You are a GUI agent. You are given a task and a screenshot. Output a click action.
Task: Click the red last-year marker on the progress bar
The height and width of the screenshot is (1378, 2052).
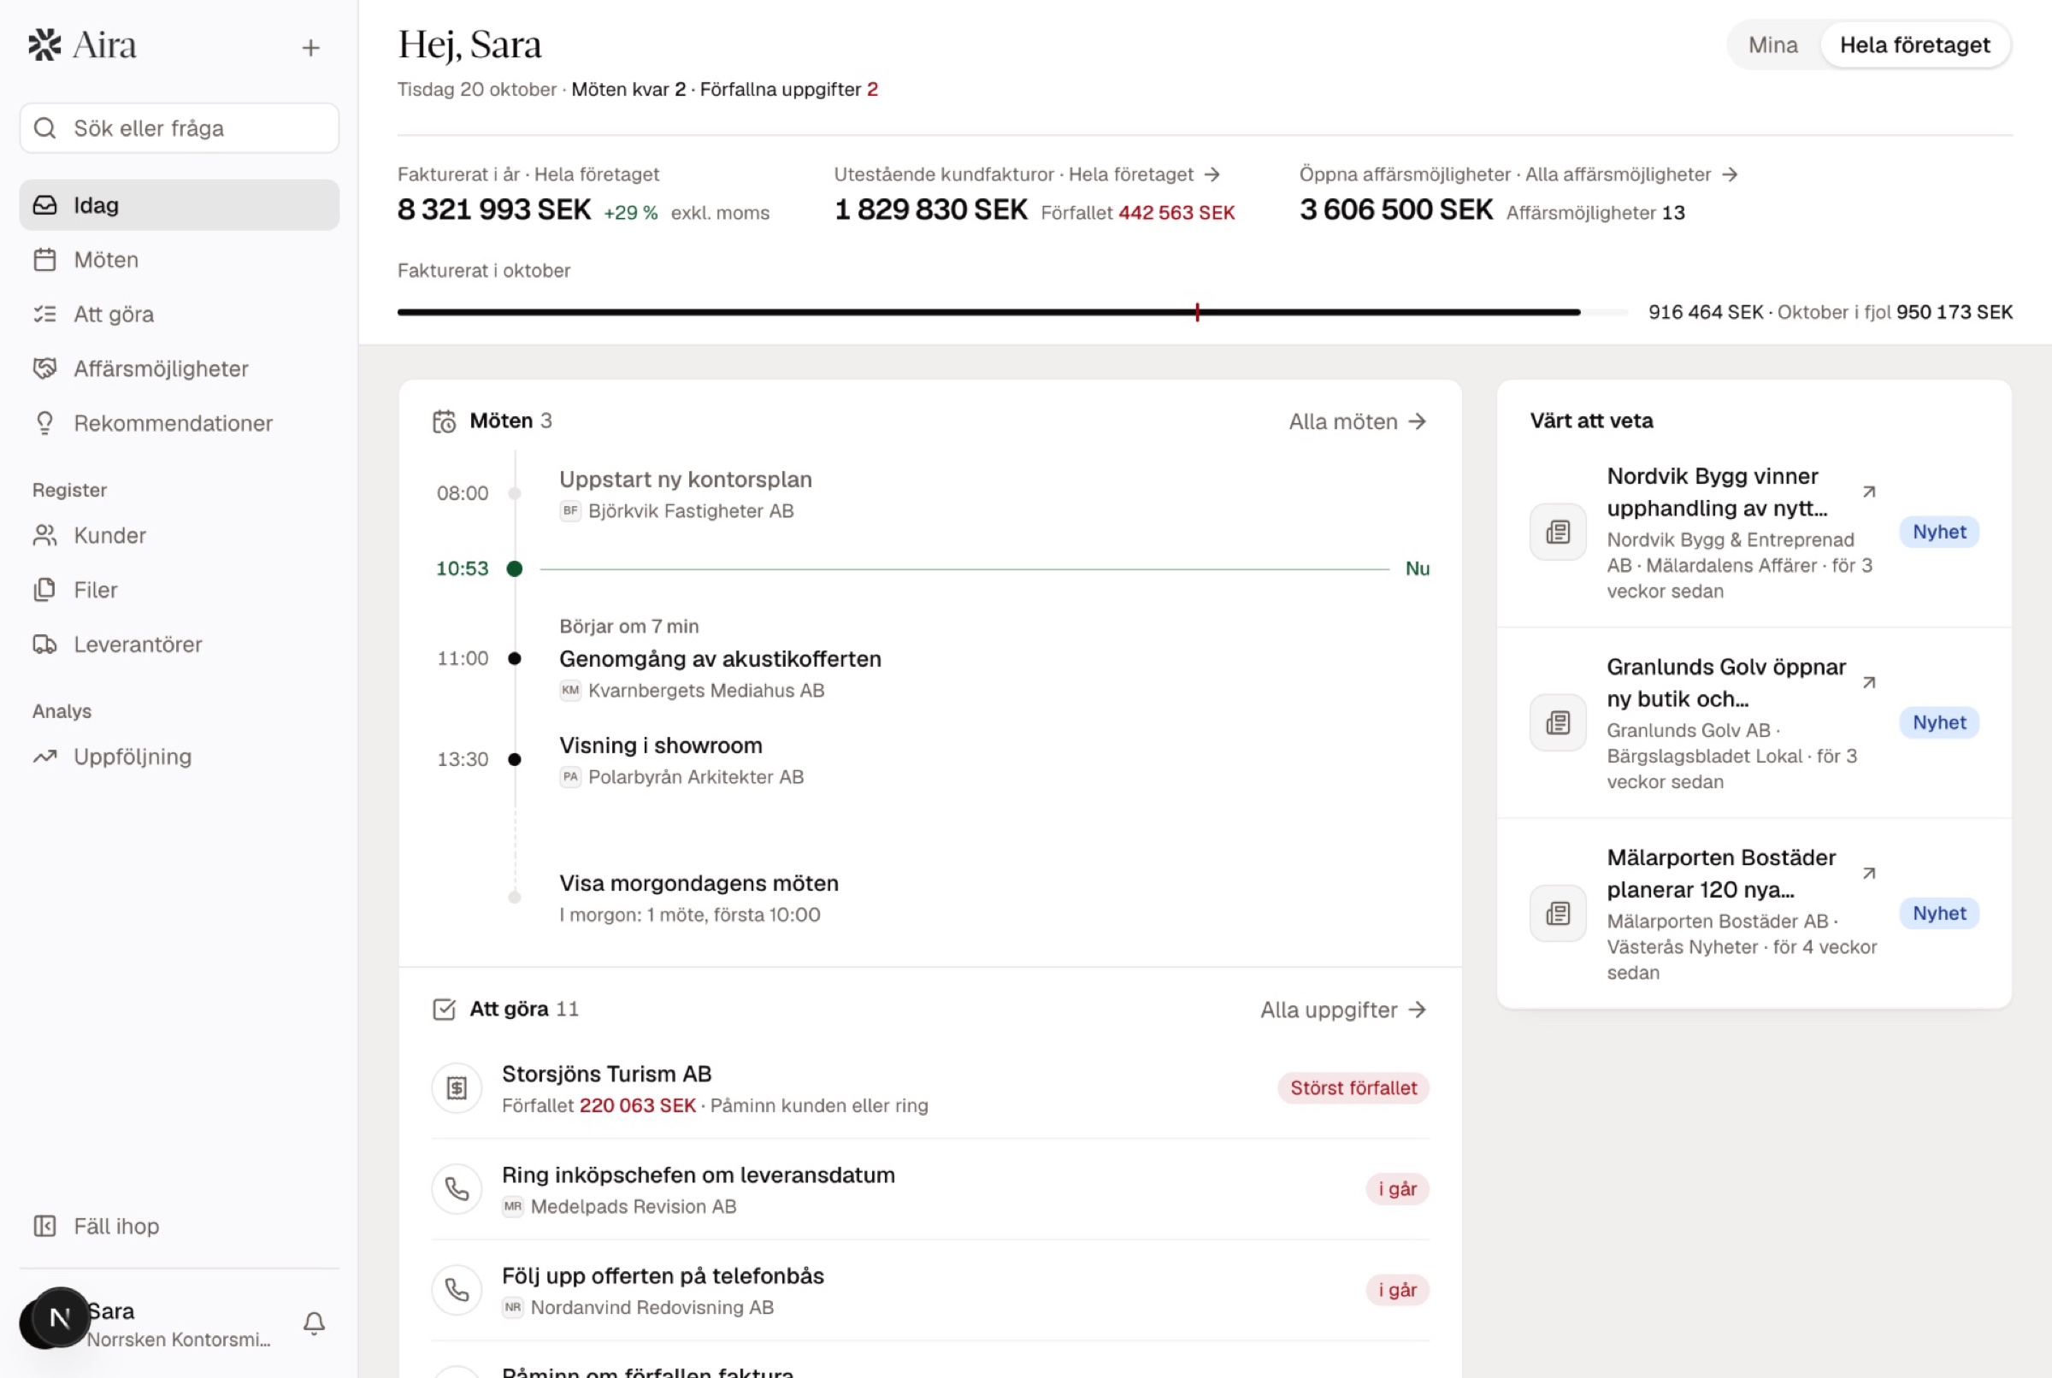coord(1197,312)
